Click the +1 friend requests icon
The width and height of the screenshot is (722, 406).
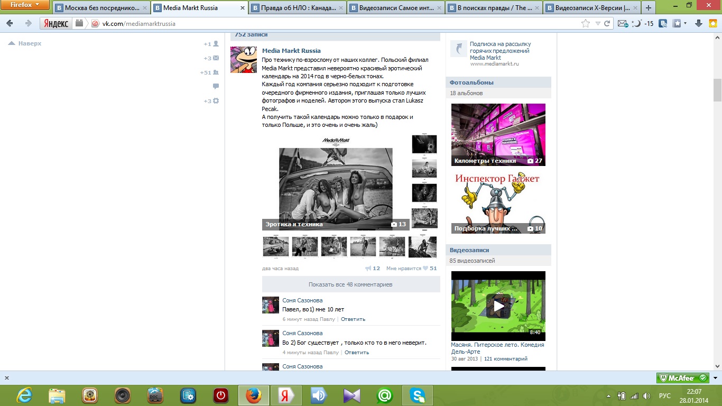[211, 44]
